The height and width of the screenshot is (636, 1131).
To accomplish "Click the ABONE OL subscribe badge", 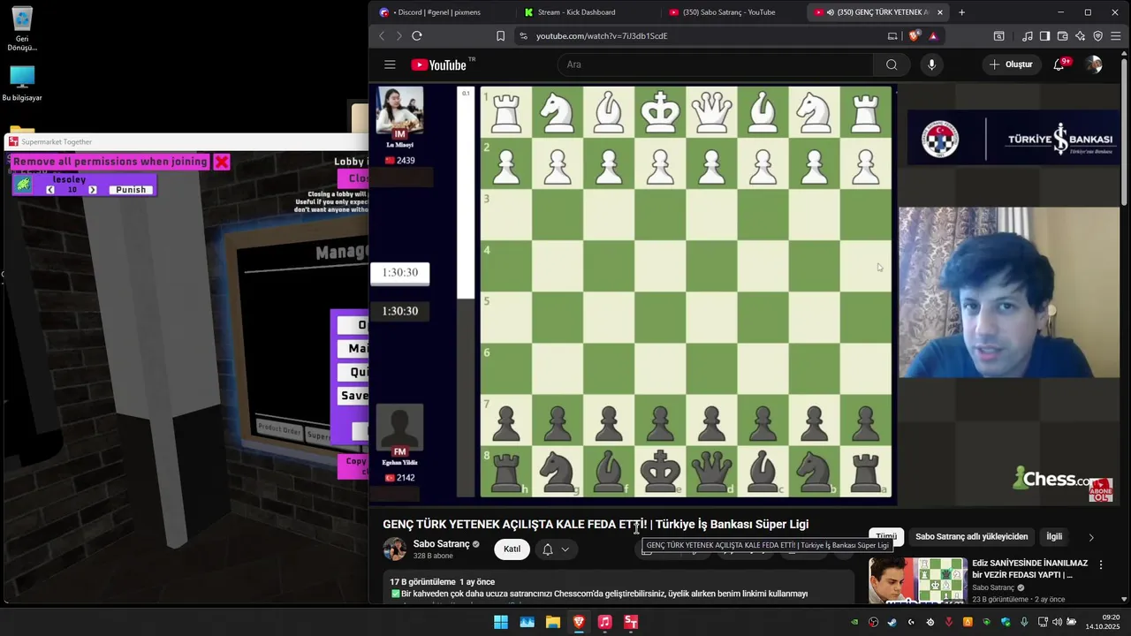I will pyautogui.click(x=1101, y=490).
